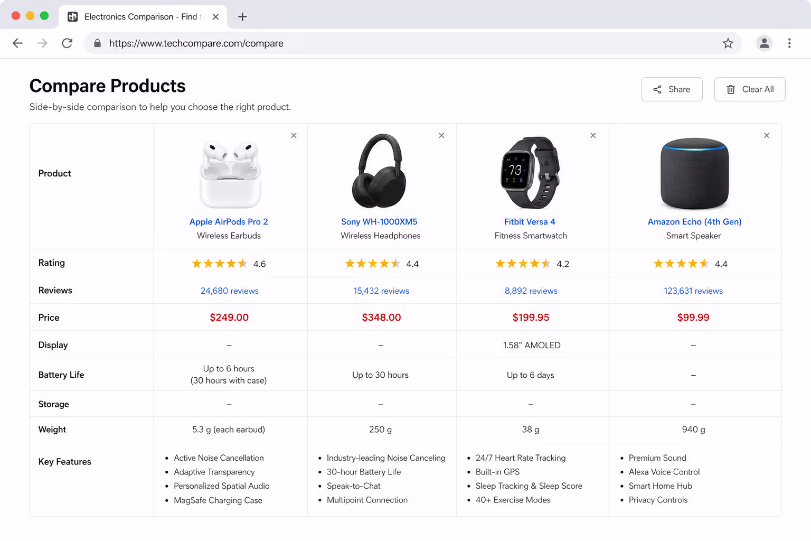
Task: Open the Fitbit Versa 4 product link
Action: click(x=530, y=222)
